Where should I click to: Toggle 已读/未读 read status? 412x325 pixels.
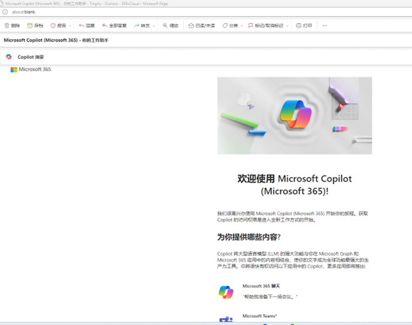202,26
